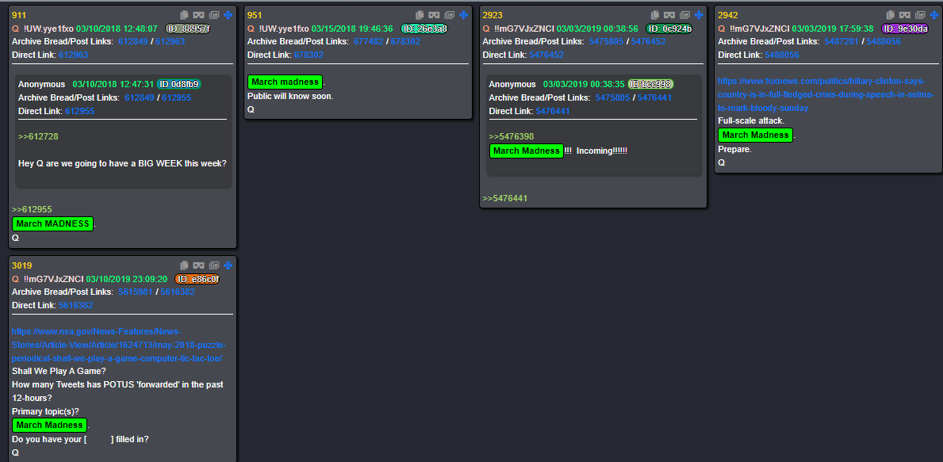943x462 pixels.
Task: Click the copy icon on post 2942
Action: 891,15
